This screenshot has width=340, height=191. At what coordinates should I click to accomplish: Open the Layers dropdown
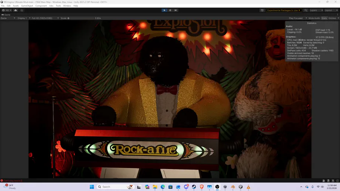click(316, 10)
